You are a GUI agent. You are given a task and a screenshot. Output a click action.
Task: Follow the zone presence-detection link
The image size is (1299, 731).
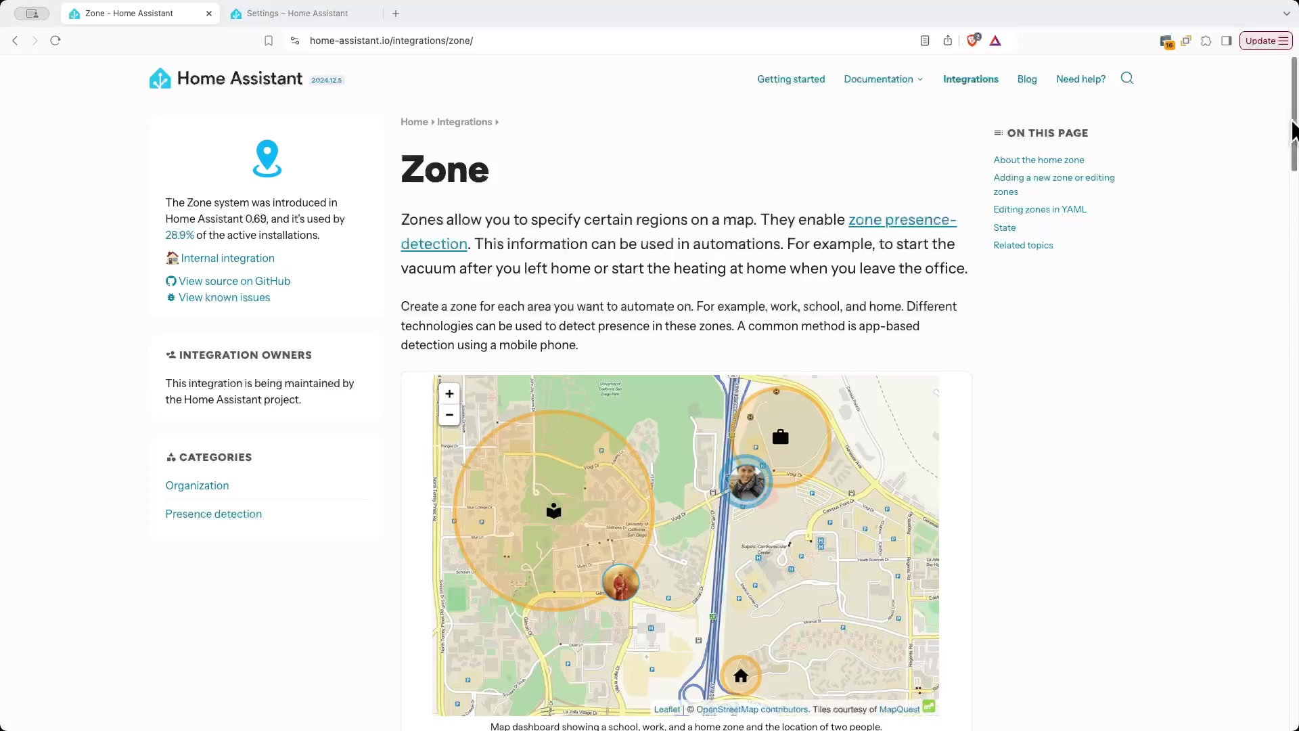[903, 220]
